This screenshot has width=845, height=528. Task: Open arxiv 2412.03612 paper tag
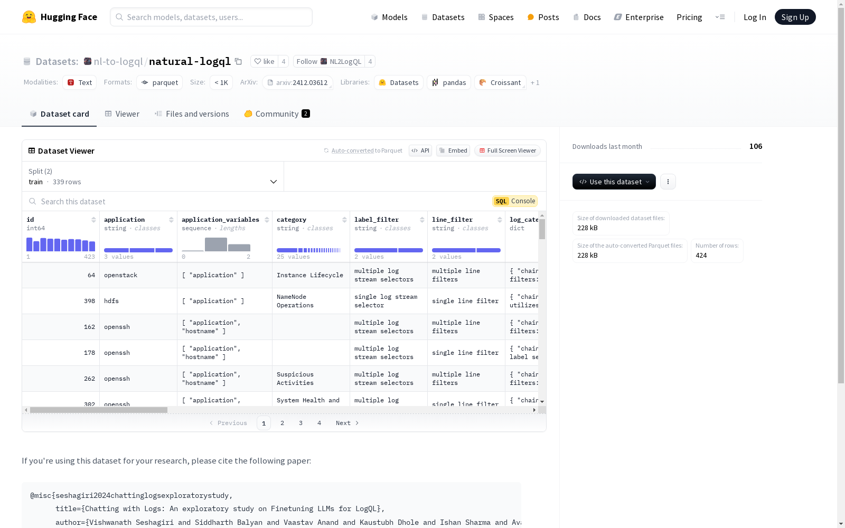pyautogui.click(x=297, y=82)
